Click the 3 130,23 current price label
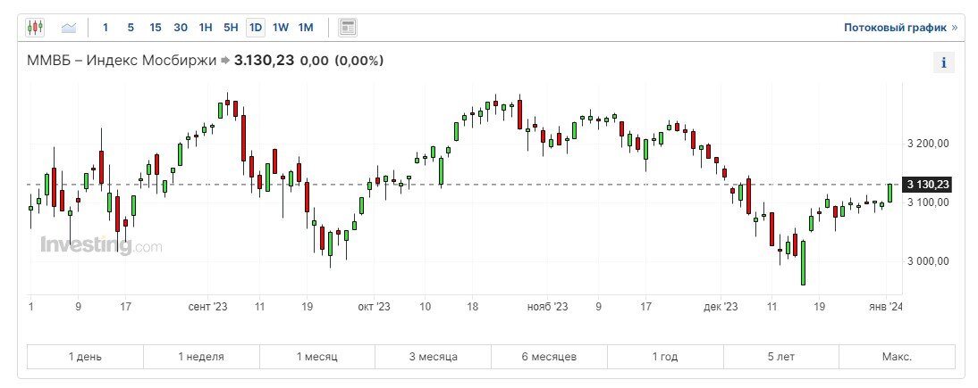Image resolution: width=978 pixels, height=388 pixels. pos(928,184)
